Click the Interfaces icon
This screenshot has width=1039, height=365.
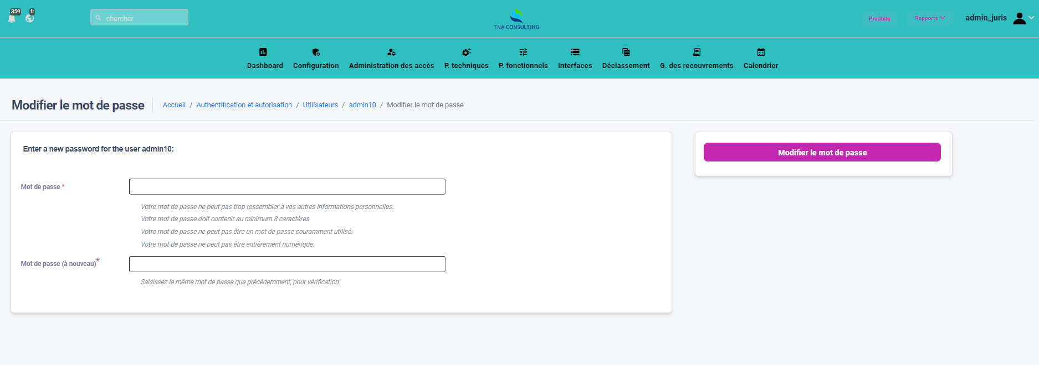coord(575,52)
